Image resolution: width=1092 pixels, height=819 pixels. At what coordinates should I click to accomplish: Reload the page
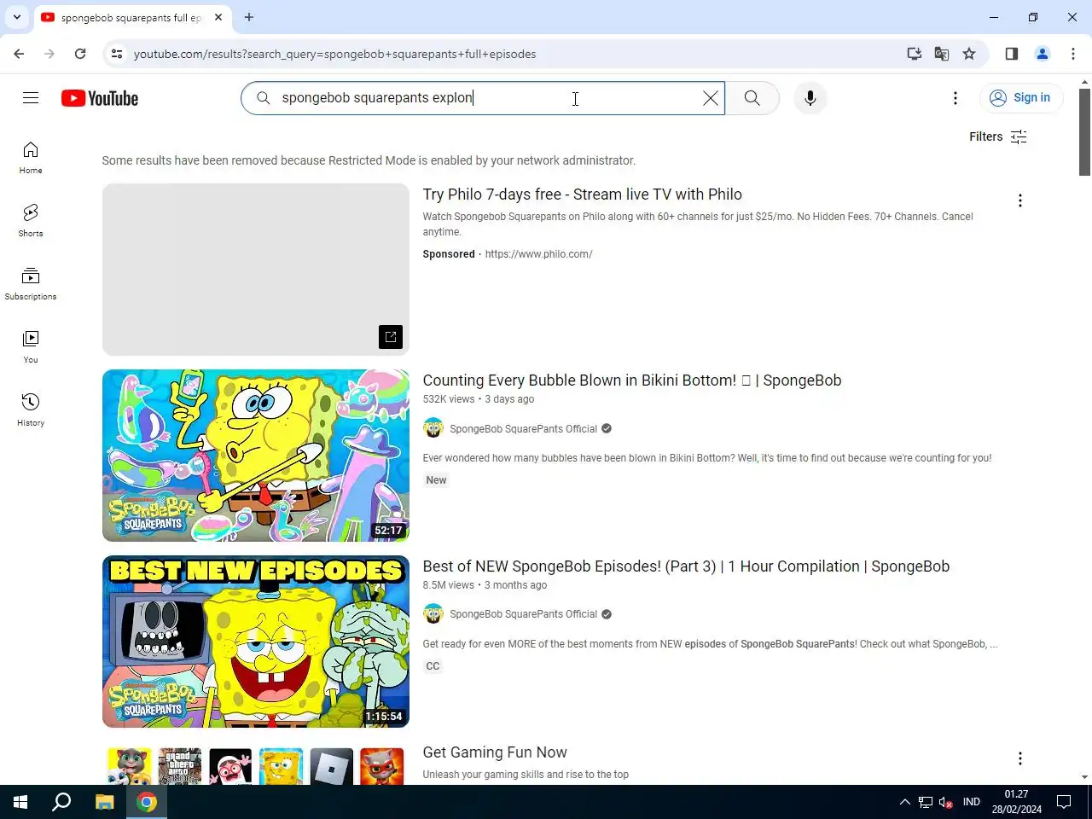coord(80,54)
